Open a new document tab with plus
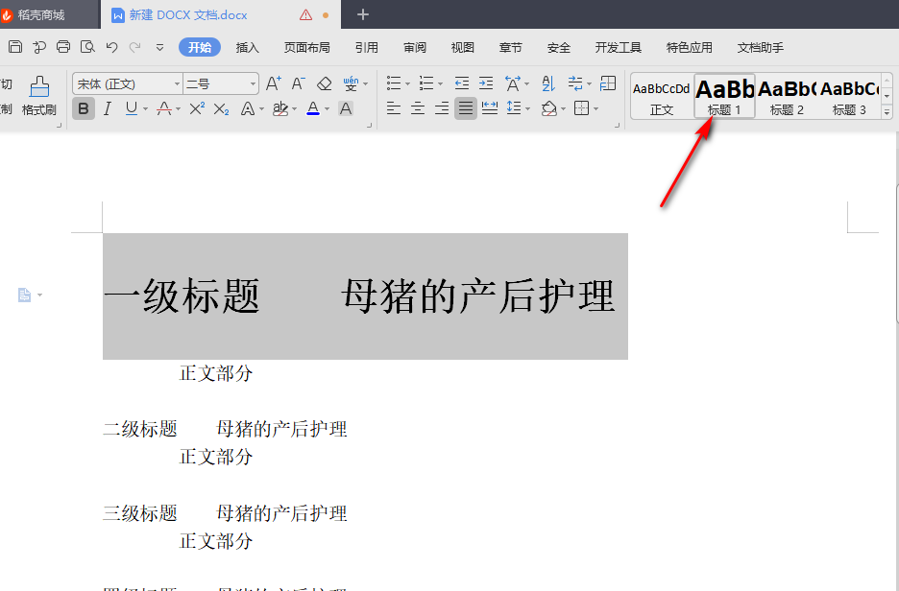 click(x=362, y=14)
